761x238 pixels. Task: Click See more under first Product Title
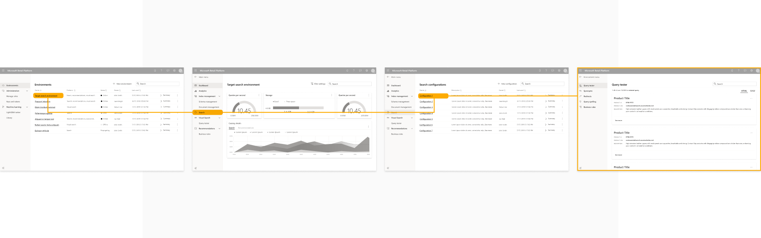(x=618, y=120)
